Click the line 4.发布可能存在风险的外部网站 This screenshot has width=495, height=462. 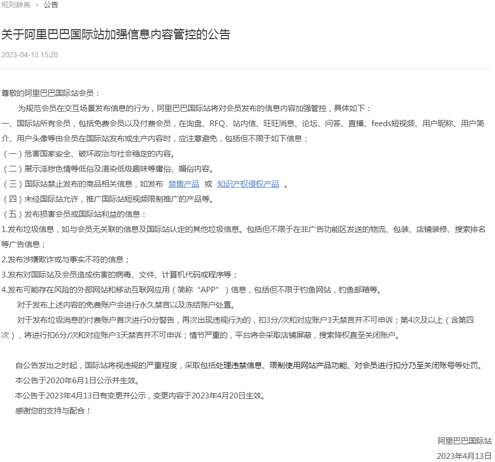tap(192, 290)
